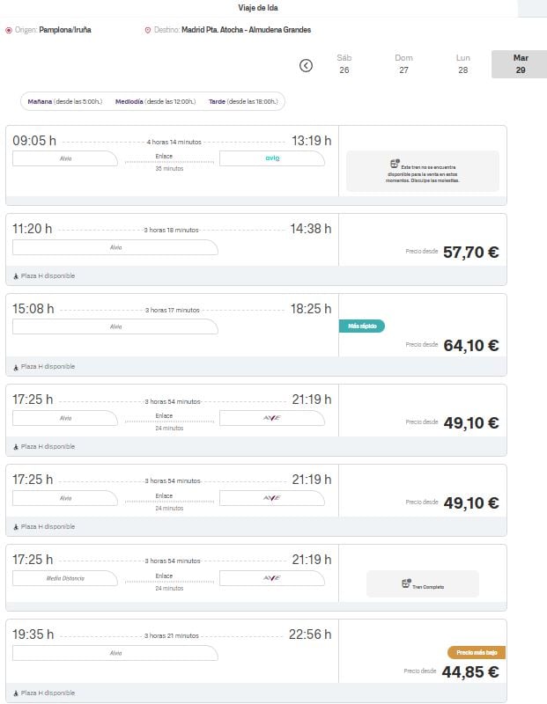547x704 pixels.
Task: Click the destination pin icon beside Madrid
Action: click(148, 30)
